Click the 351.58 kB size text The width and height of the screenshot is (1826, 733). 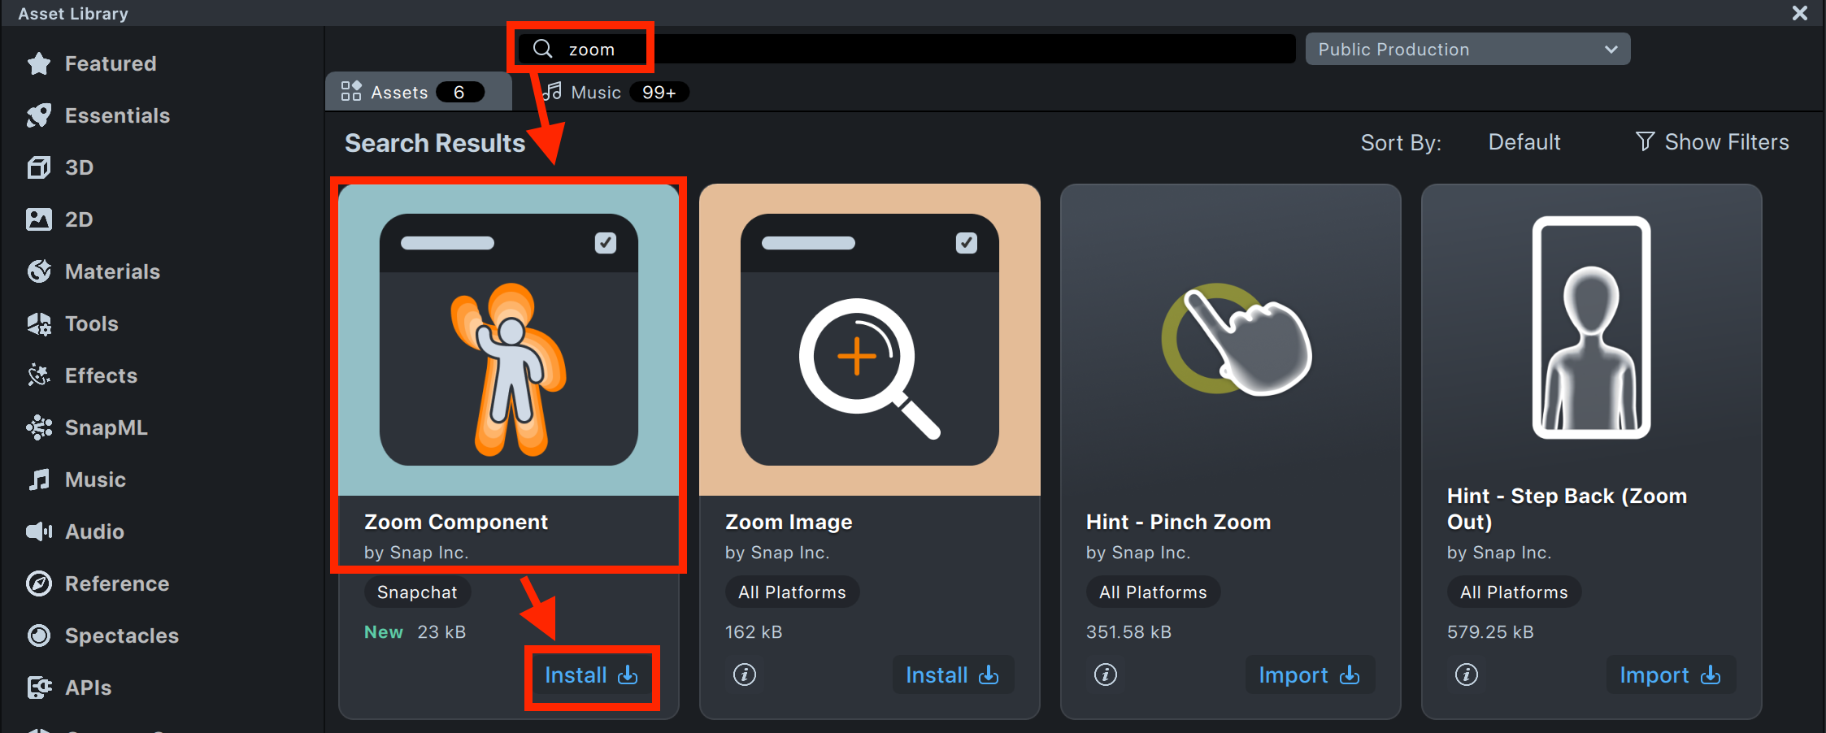click(1128, 632)
